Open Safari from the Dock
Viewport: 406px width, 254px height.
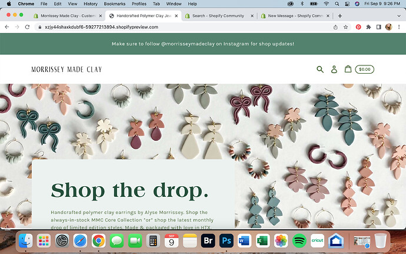[80, 240]
